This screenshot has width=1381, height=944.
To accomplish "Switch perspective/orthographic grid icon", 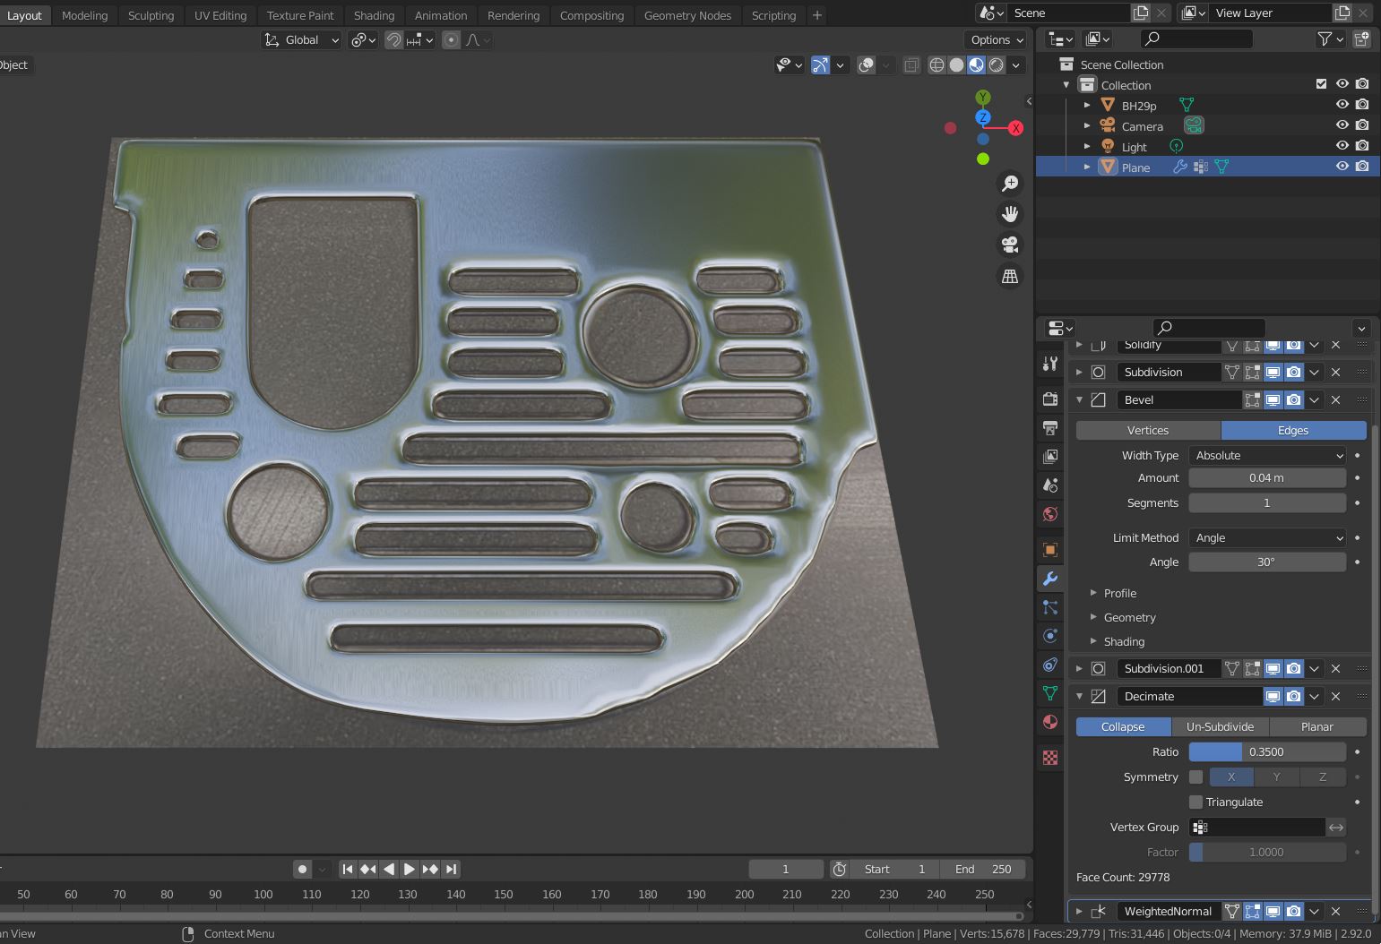I will point(1010,276).
